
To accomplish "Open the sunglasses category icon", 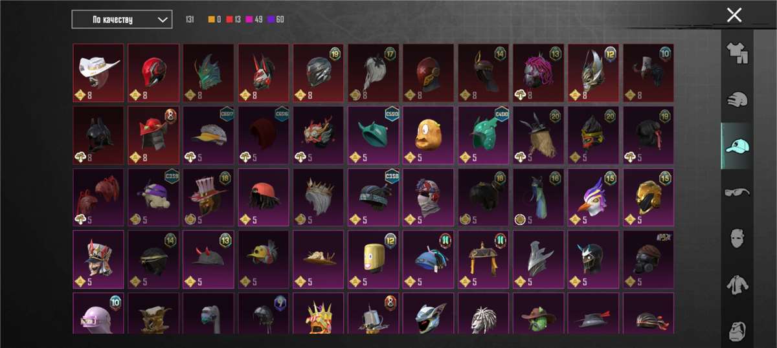I will pos(737,193).
